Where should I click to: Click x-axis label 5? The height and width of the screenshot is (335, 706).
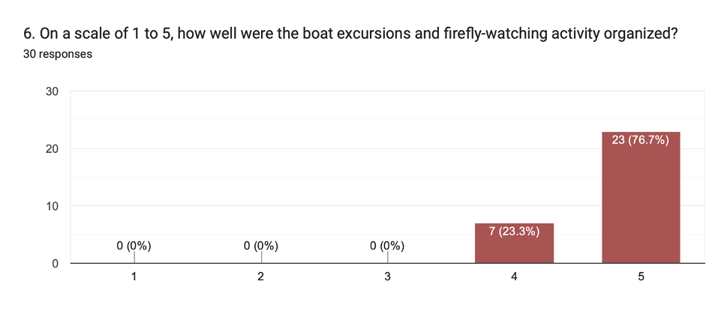(641, 277)
